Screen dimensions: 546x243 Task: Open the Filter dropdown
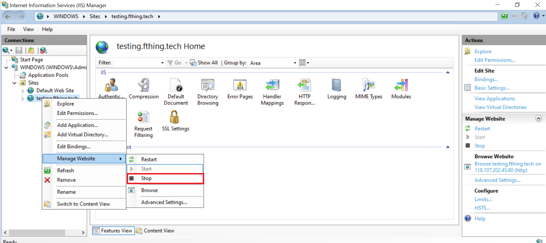(x=162, y=63)
